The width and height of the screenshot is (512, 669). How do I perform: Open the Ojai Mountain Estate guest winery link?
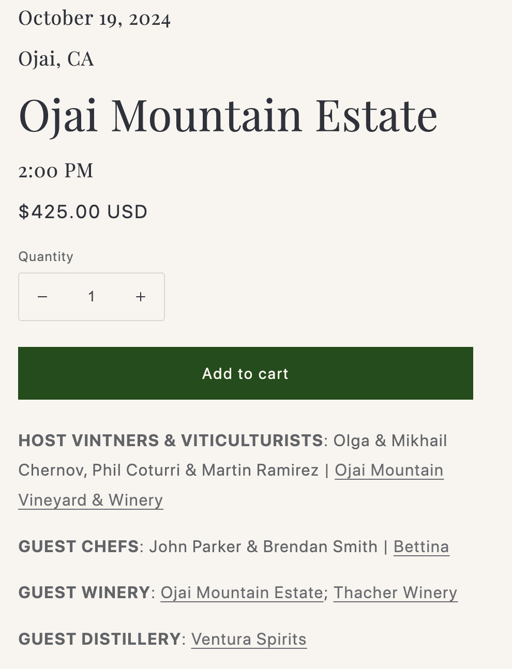click(x=242, y=593)
